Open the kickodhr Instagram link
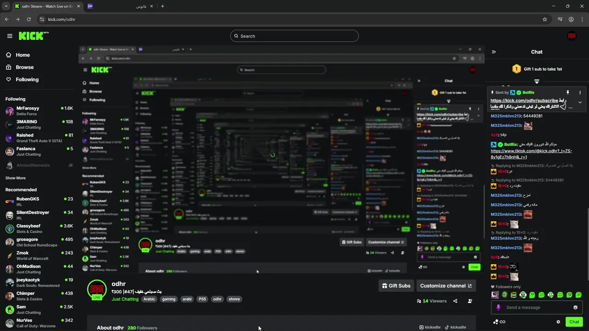This screenshot has width=589, height=331. tap(430, 327)
